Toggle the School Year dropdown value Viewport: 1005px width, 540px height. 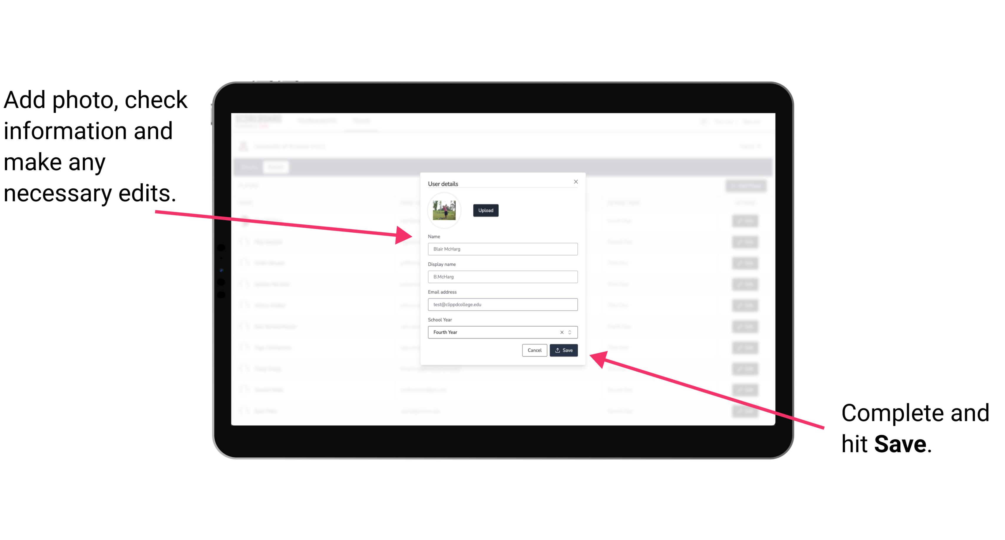coord(571,332)
